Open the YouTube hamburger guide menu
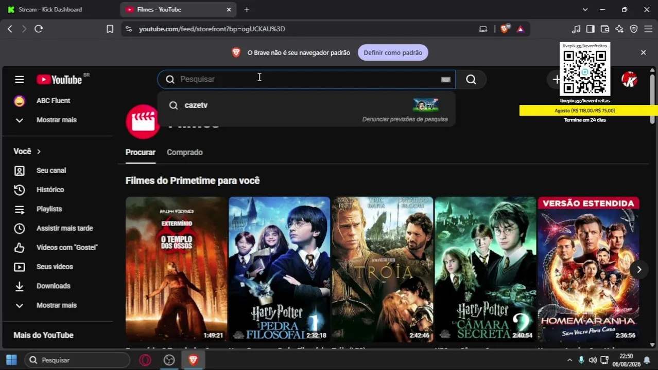Screen dimensions: 658x370 point(20,79)
